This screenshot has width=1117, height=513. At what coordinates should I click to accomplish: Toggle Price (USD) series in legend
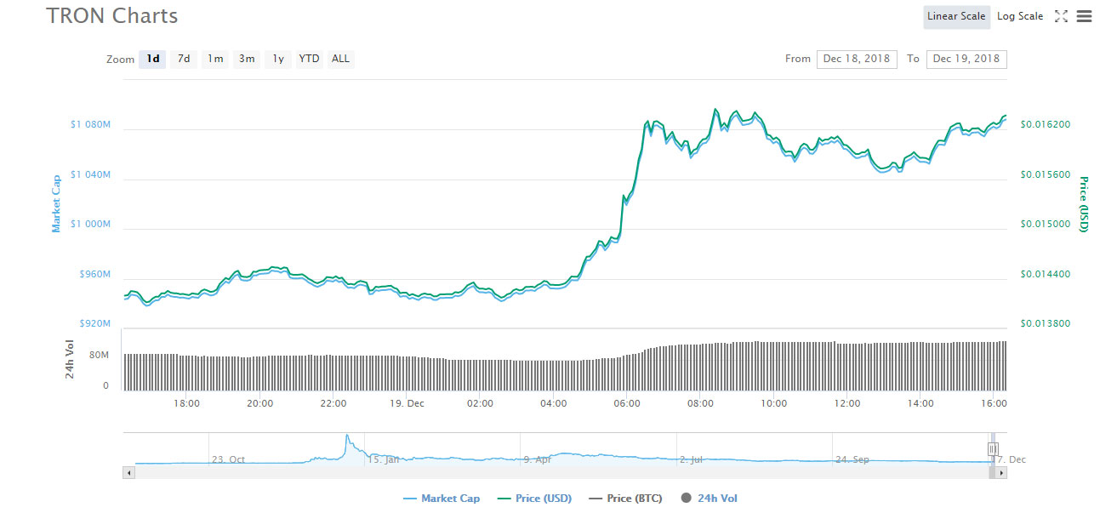coord(534,499)
